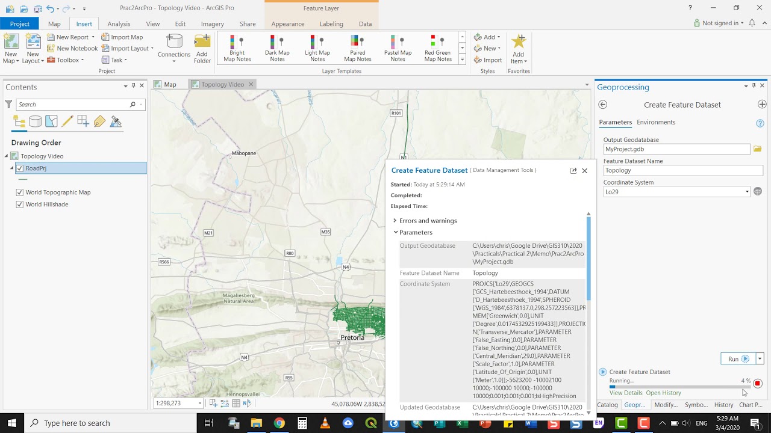Select List By Selection icon
Screen dimensions: 771x433
51,122
